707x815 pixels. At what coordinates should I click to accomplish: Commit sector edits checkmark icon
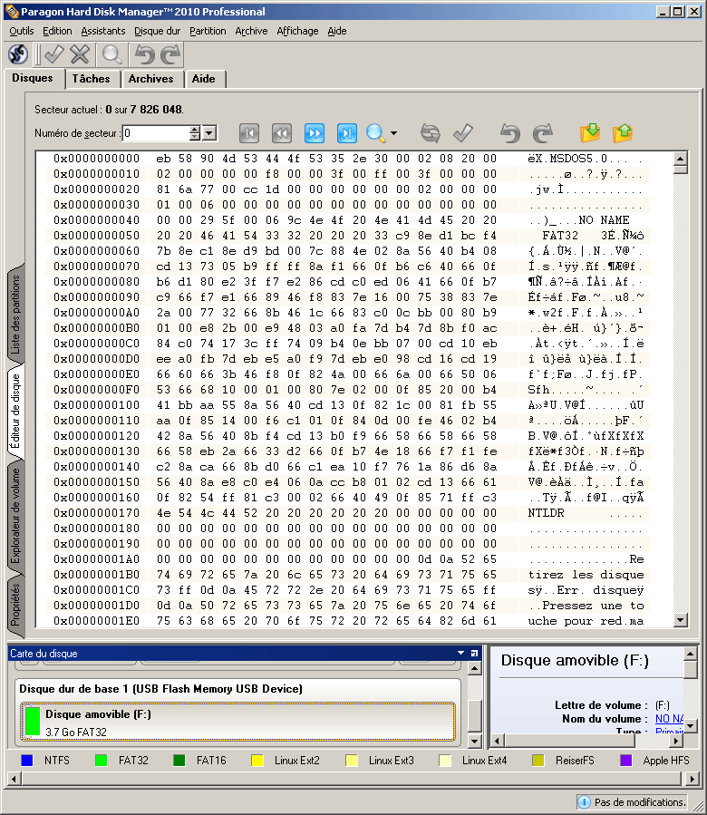coord(462,133)
